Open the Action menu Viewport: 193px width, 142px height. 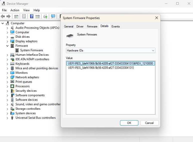[x=15, y=10]
